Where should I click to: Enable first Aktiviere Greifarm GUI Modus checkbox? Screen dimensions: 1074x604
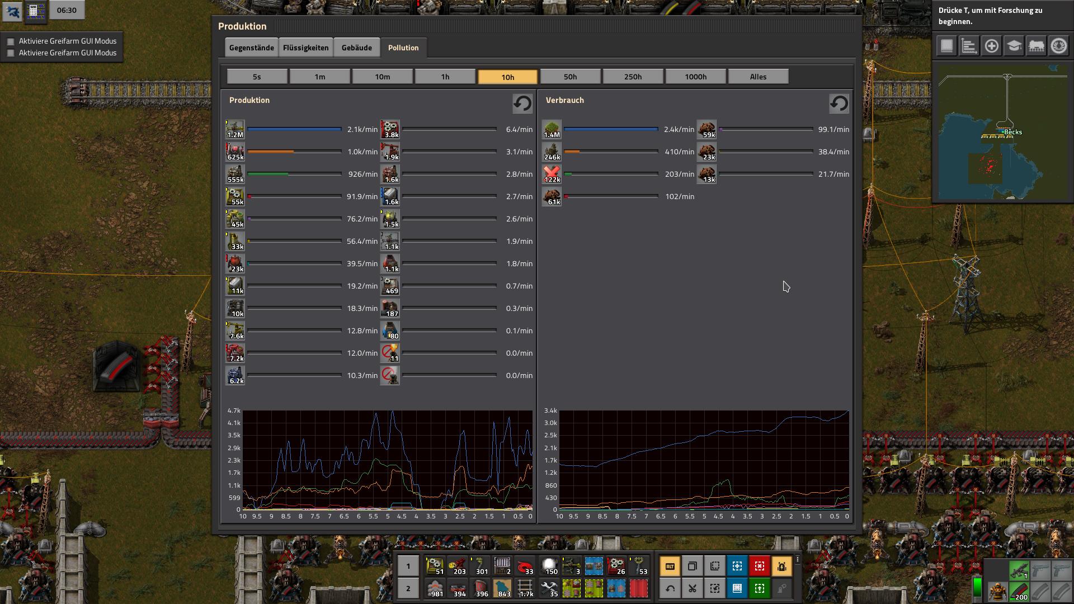[x=11, y=41]
